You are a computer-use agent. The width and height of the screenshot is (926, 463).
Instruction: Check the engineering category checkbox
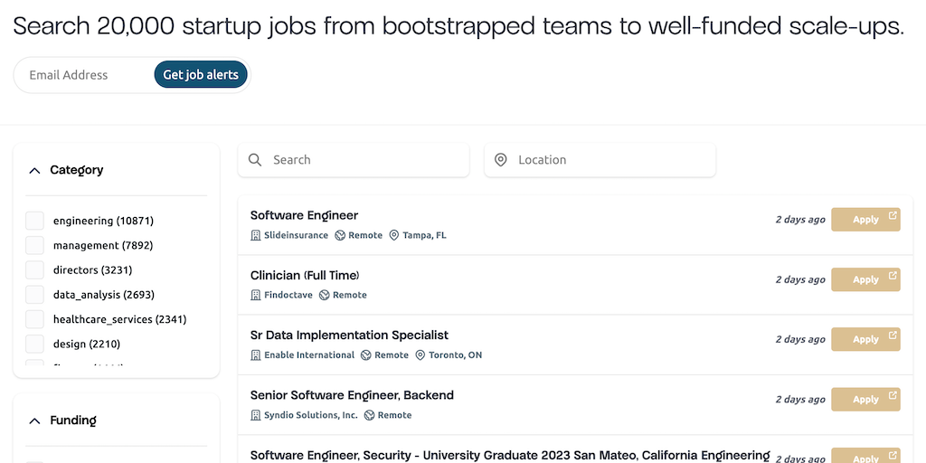[34, 221]
